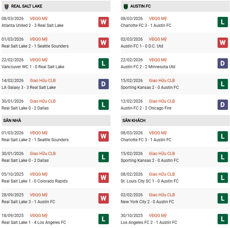This screenshot has width=230, height=228.
Task: Open the Real Salt Lake 1 - 4 Los Angeles FC match
Action: coord(33,222)
